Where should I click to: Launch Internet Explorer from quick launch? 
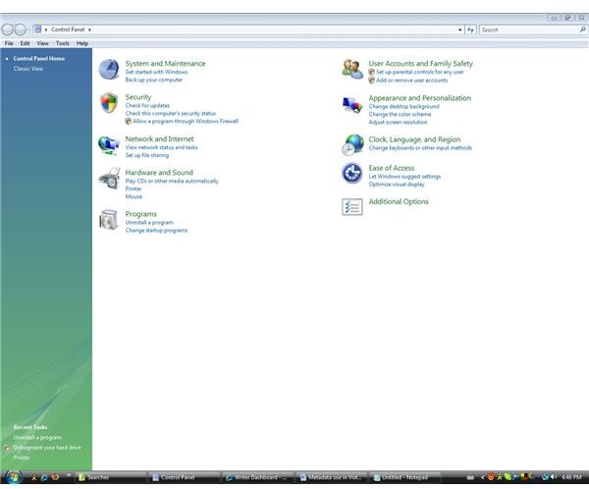pyautogui.click(x=44, y=477)
